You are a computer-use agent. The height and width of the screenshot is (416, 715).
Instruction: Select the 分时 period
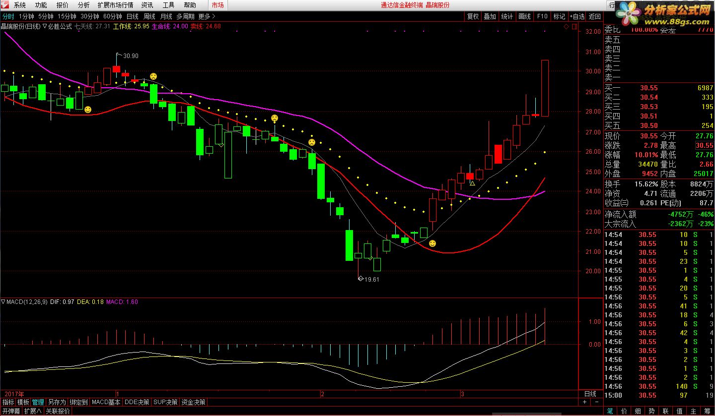pos(8,16)
